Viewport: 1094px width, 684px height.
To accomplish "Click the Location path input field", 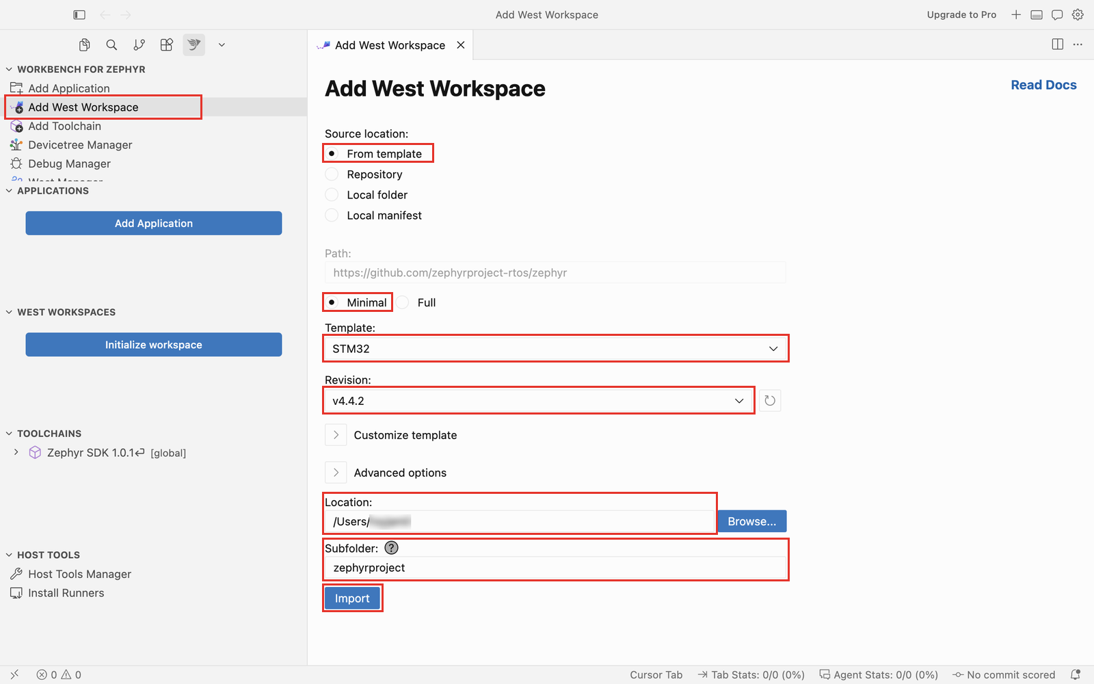I will pyautogui.click(x=520, y=521).
